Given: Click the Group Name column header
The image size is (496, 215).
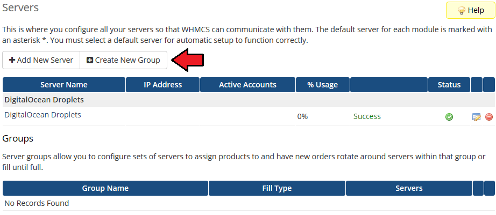Looking at the screenshot, I should [105, 188].
